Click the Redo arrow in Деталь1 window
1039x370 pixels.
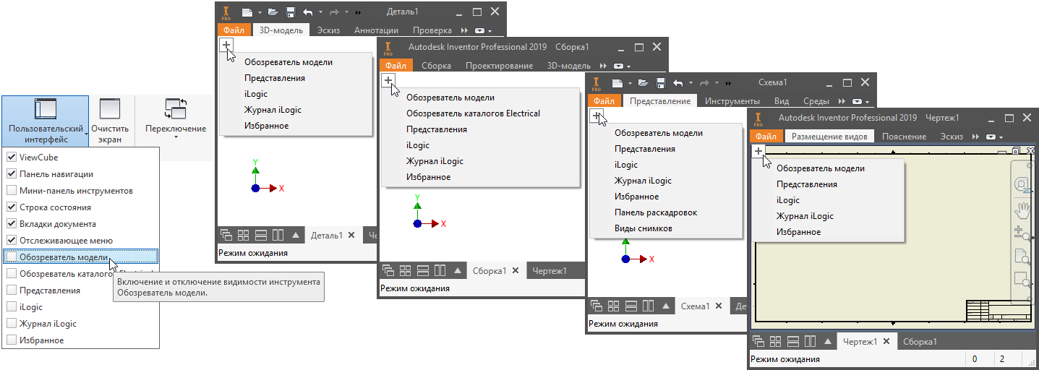click(335, 12)
